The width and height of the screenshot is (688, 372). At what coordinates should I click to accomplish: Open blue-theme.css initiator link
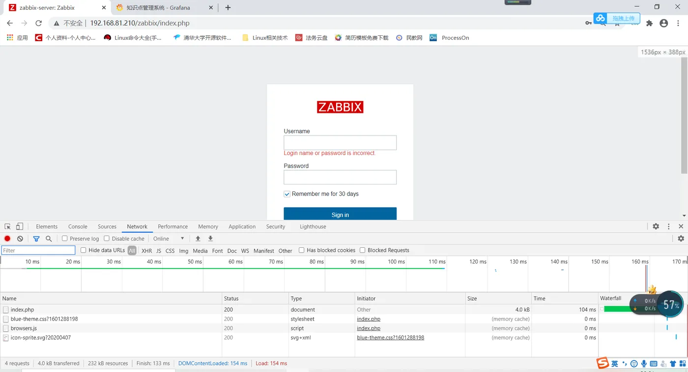[x=391, y=338]
